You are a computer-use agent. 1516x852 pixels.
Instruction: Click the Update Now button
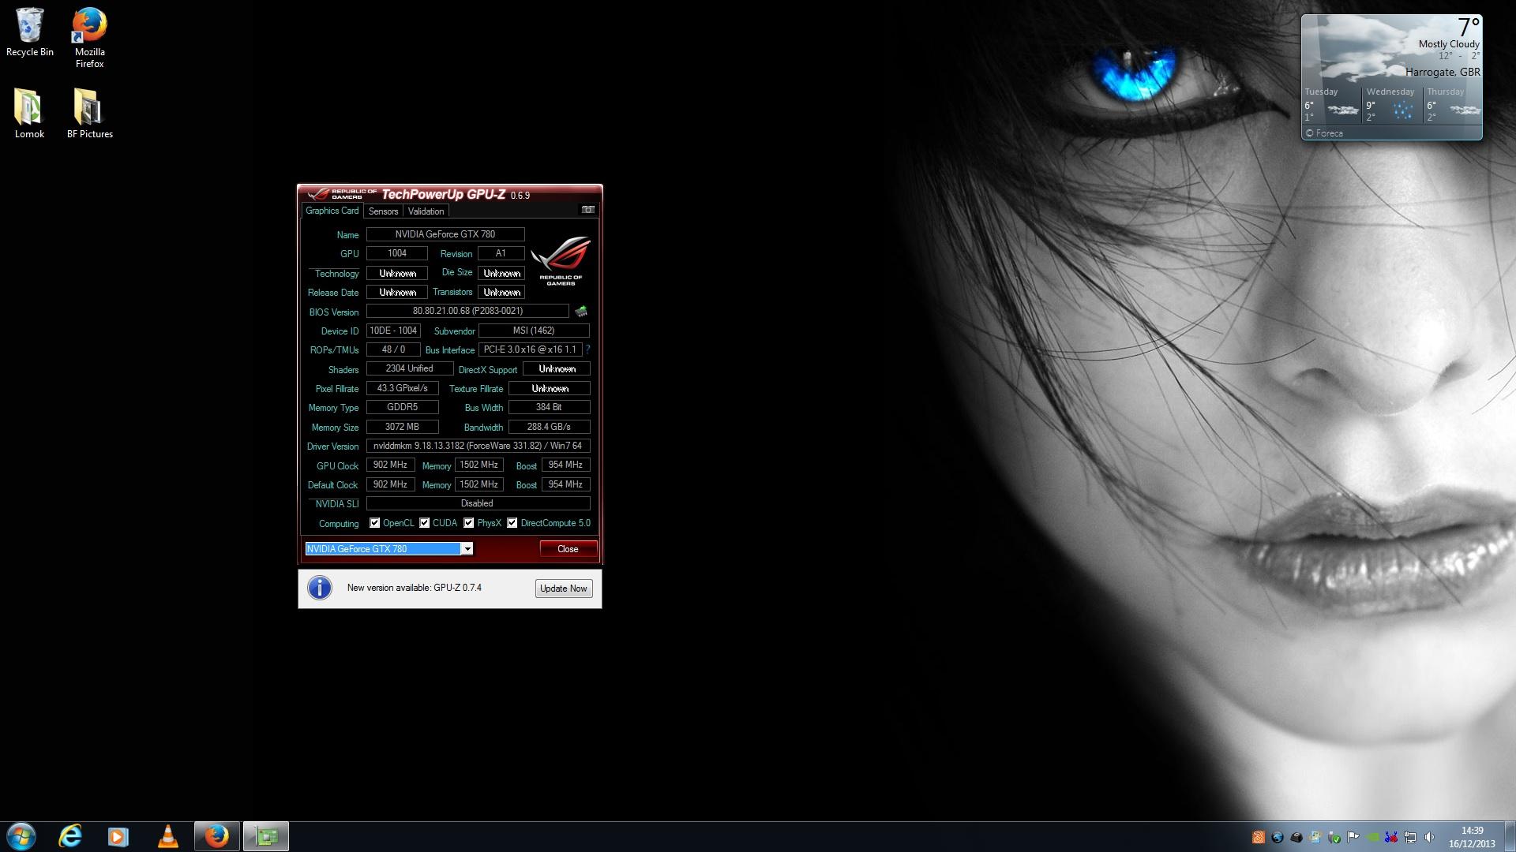564,589
